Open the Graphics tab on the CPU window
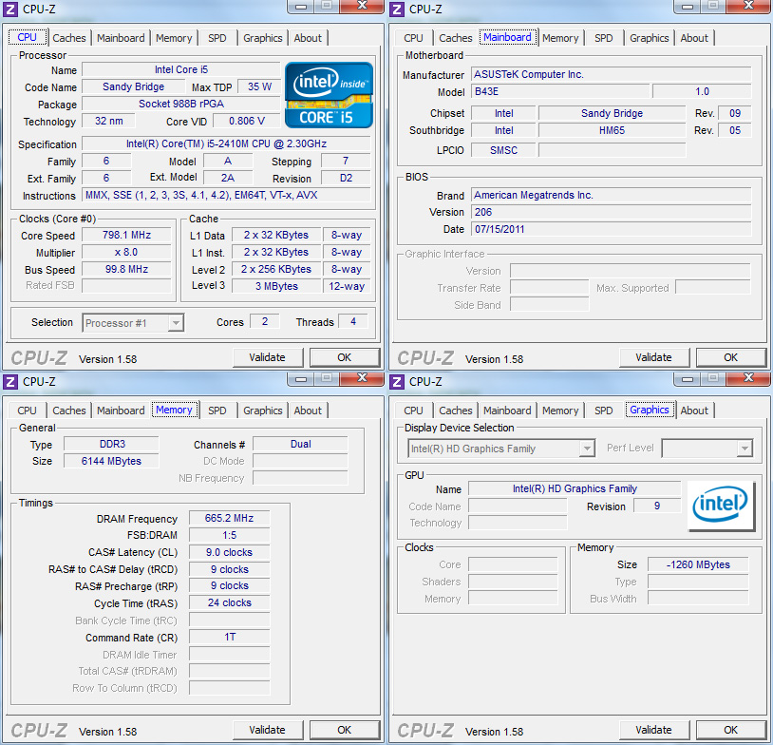This screenshot has width=773, height=745. 262,37
